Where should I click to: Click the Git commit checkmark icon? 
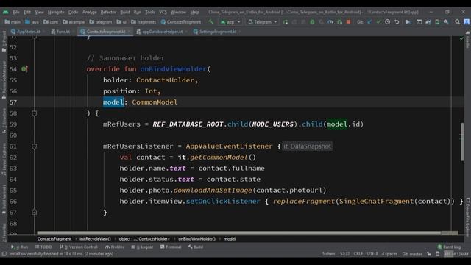coord(378,22)
